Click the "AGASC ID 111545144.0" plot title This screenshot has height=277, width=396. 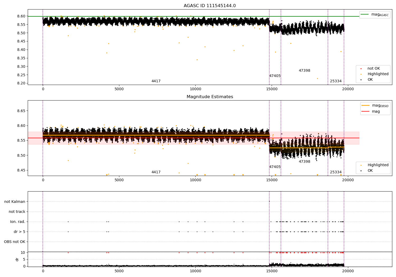[210, 6]
